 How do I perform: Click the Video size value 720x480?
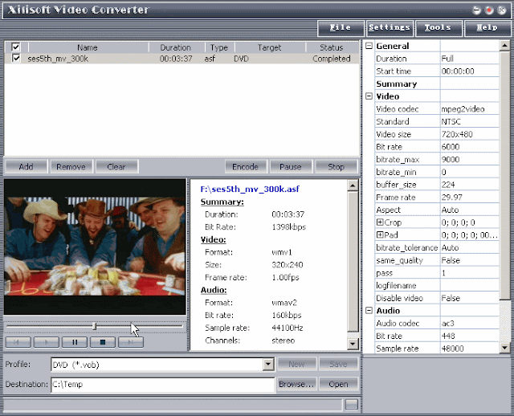457,134
